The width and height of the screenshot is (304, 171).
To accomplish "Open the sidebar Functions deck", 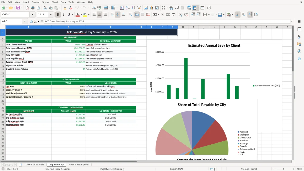I will pyautogui.click(x=299, y=59).
